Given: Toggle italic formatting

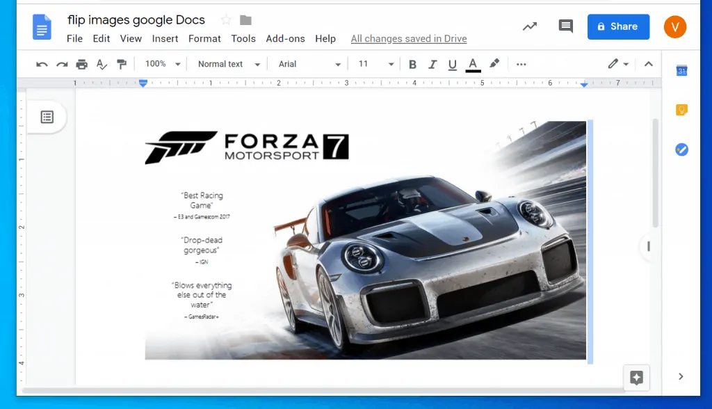Looking at the screenshot, I should 432,64.
